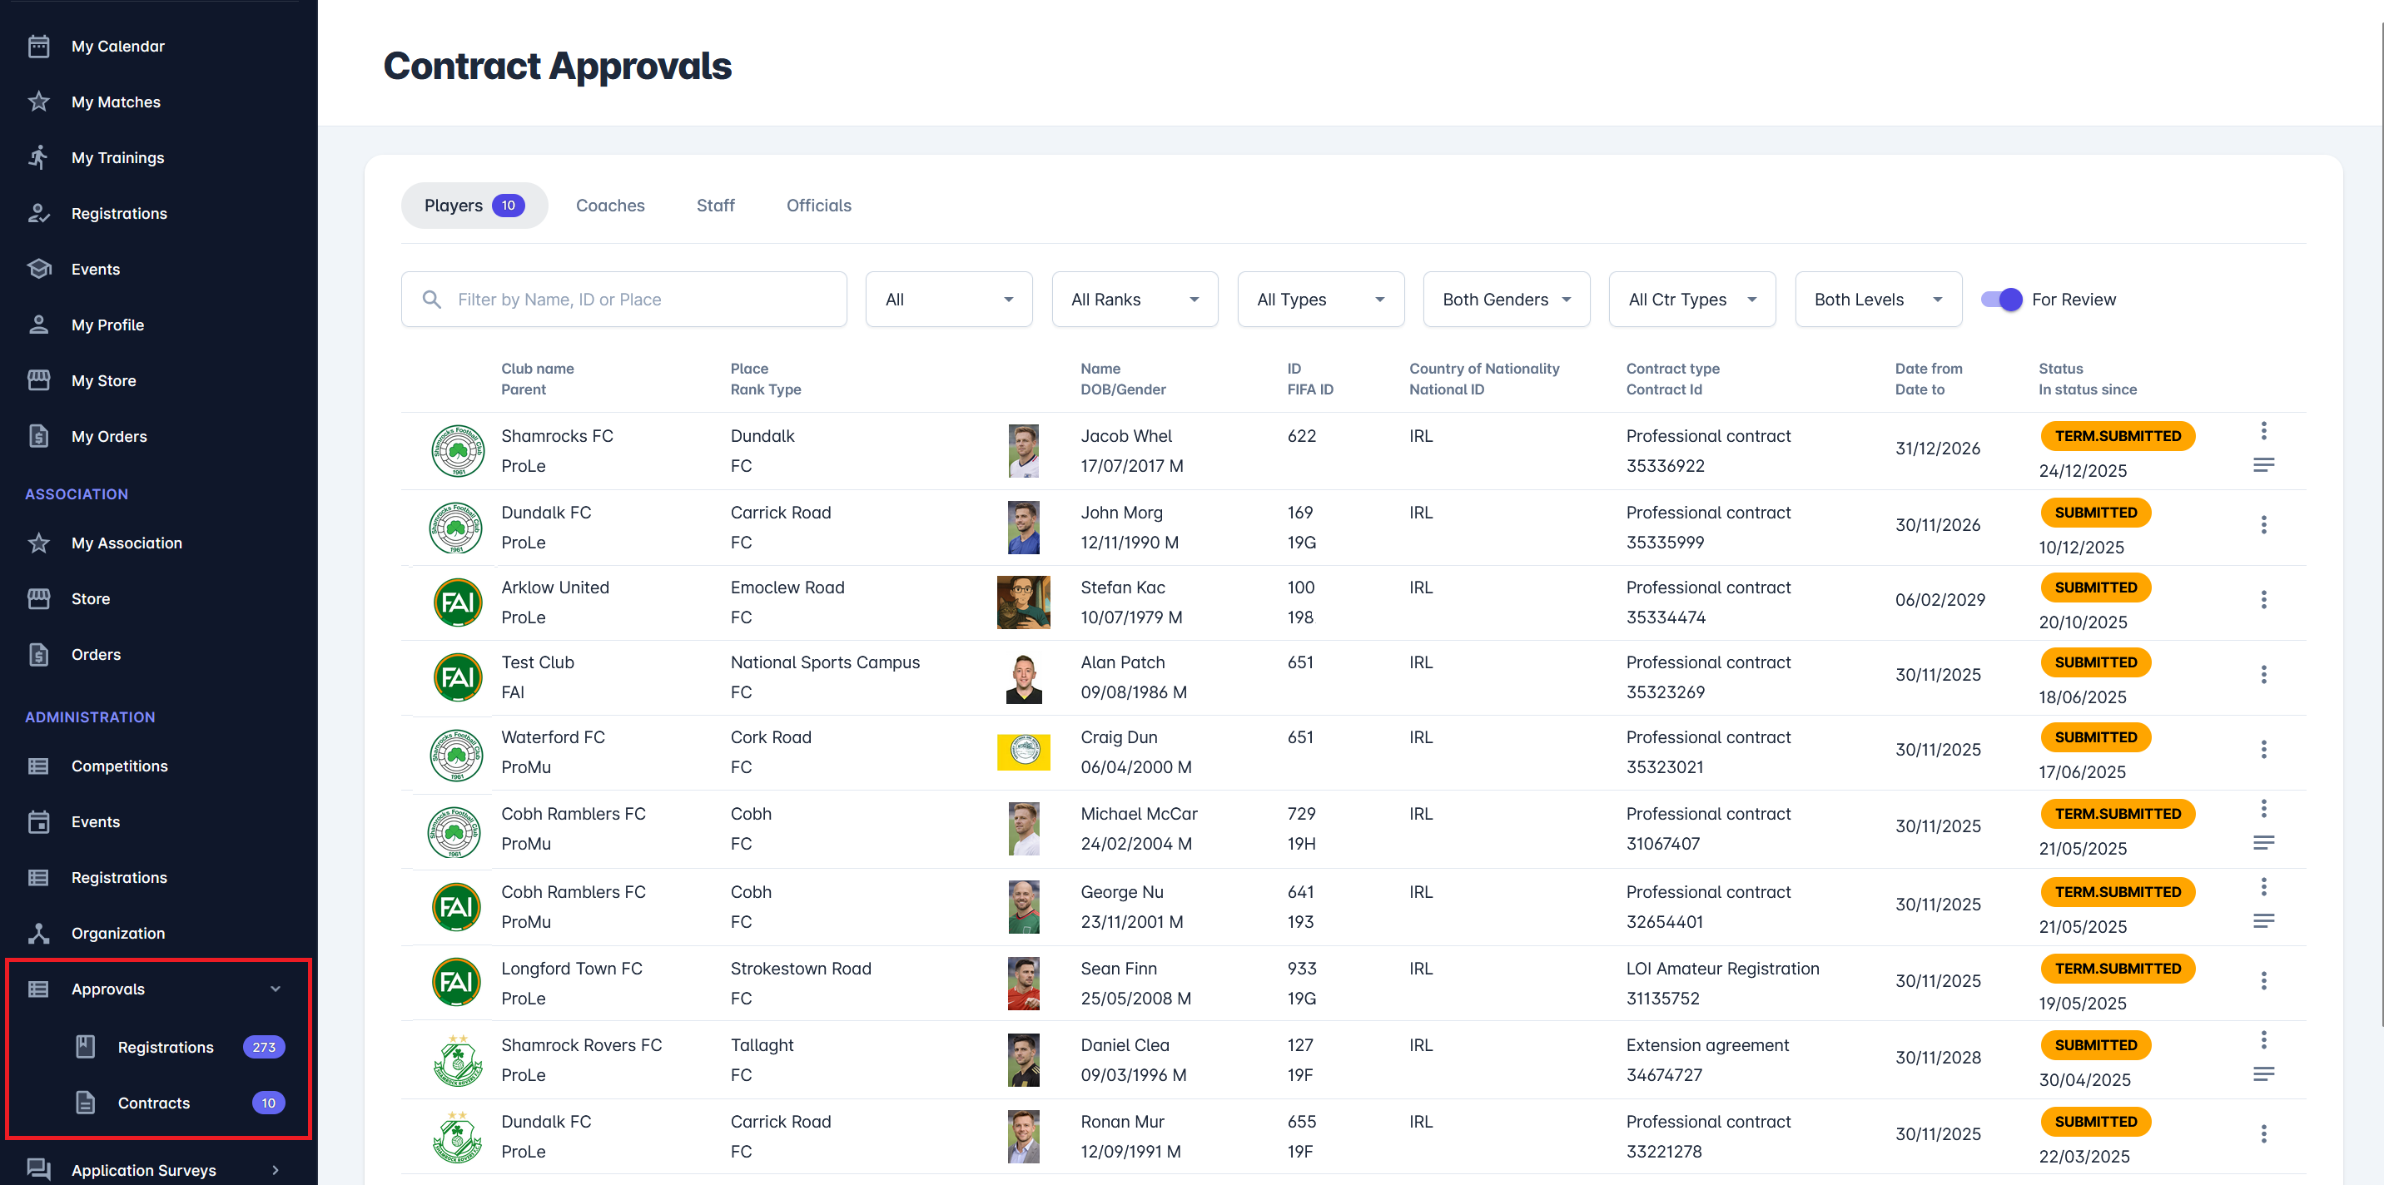Open the Both Genders dropdown
This screenshot has width=2384, height=1185.
point(1506,300)
